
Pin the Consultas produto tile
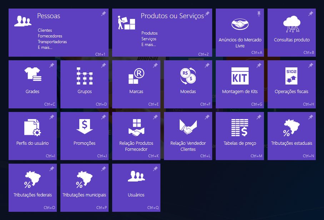point(310,14)
